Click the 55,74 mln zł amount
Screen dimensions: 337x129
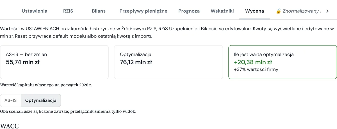[22, 62]
